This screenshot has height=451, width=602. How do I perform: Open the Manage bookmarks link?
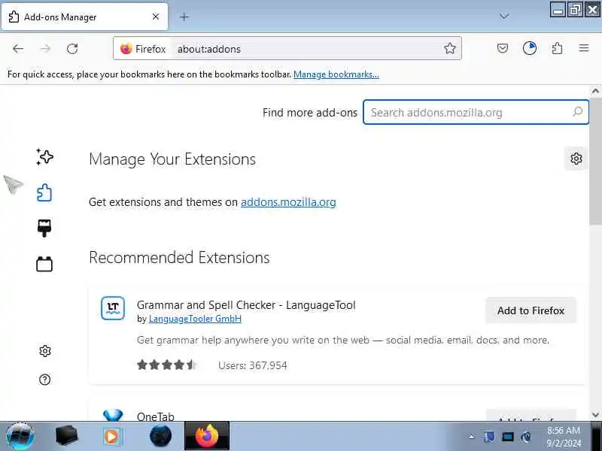click(x=336, y=74)
